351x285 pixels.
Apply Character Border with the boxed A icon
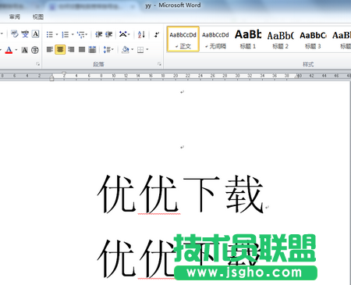click(35, 34)
